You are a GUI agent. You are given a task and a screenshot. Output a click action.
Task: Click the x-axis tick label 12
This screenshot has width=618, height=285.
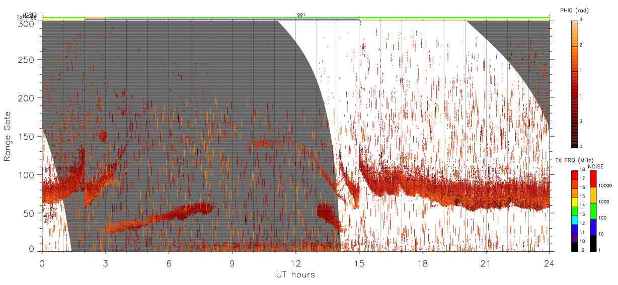pos(295,263)
